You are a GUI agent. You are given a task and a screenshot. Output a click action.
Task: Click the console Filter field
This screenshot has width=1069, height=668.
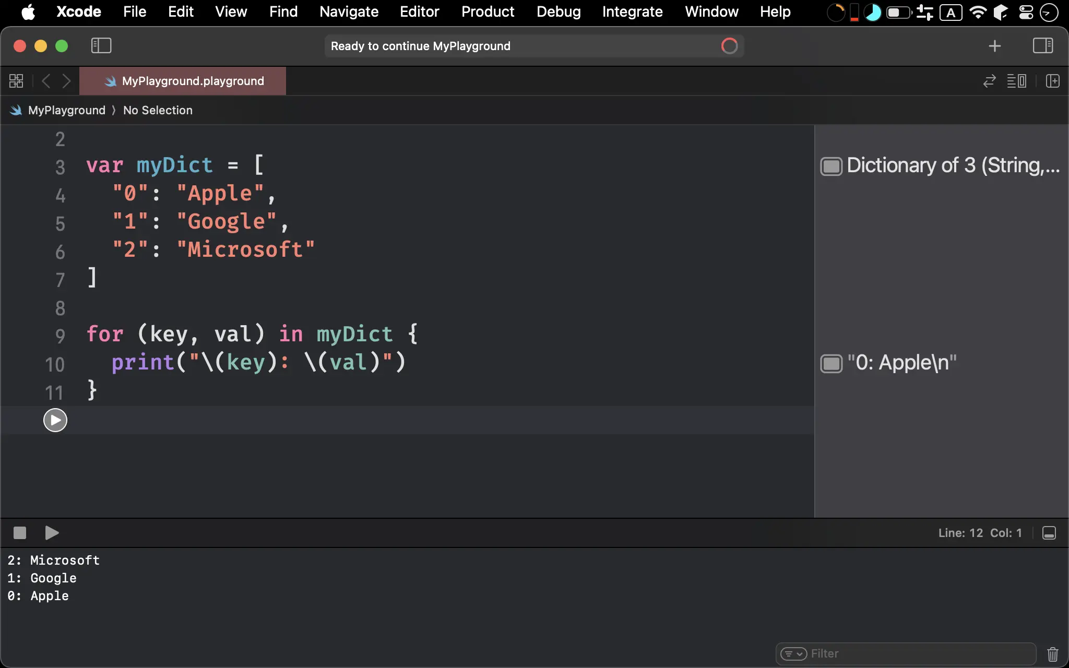pyautogui.click(x=906, y=654)
